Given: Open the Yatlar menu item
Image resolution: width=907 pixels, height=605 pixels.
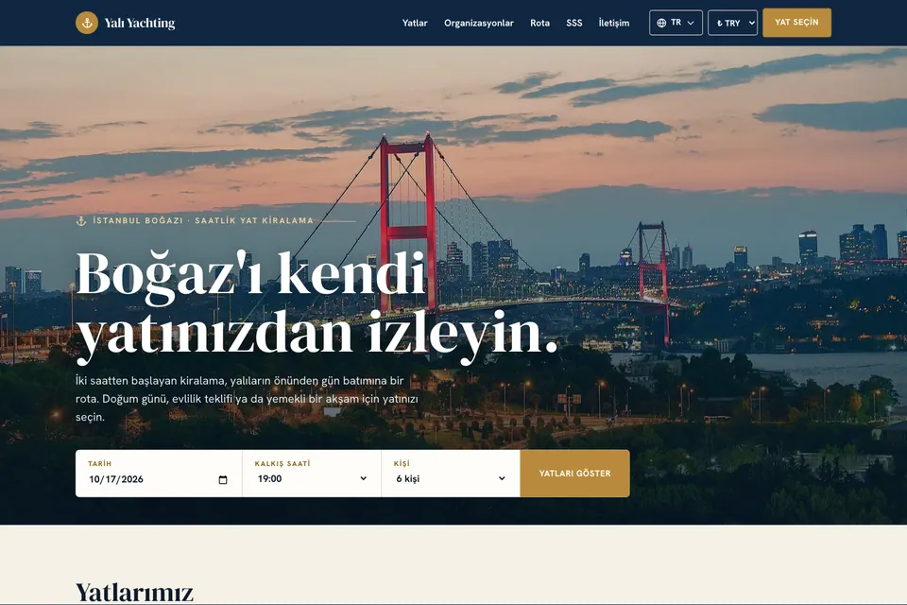Looking at the screenshot, I should click(x=415, y=23).
